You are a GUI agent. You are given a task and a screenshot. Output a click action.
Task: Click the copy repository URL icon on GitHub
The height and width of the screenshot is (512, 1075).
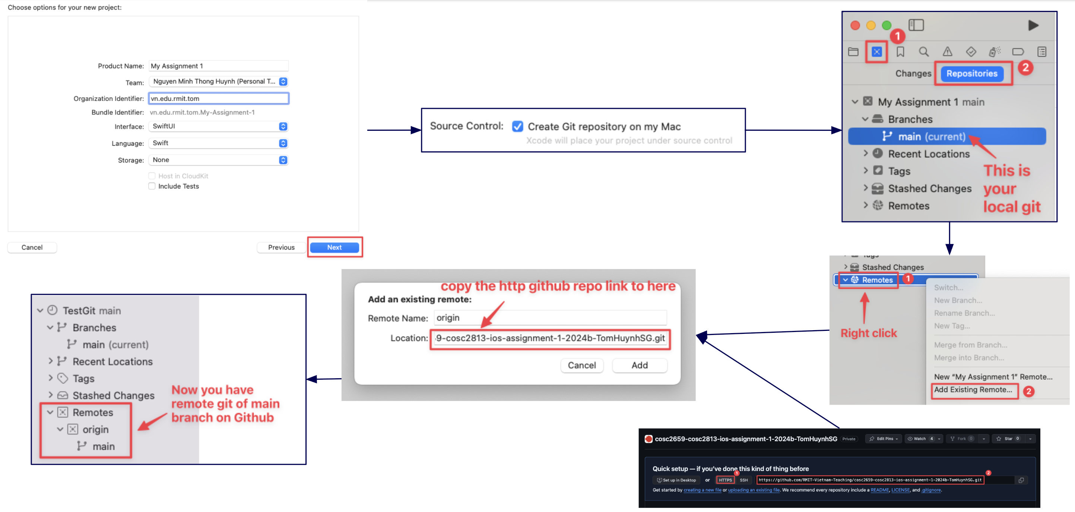click(x=1022, y=480)
